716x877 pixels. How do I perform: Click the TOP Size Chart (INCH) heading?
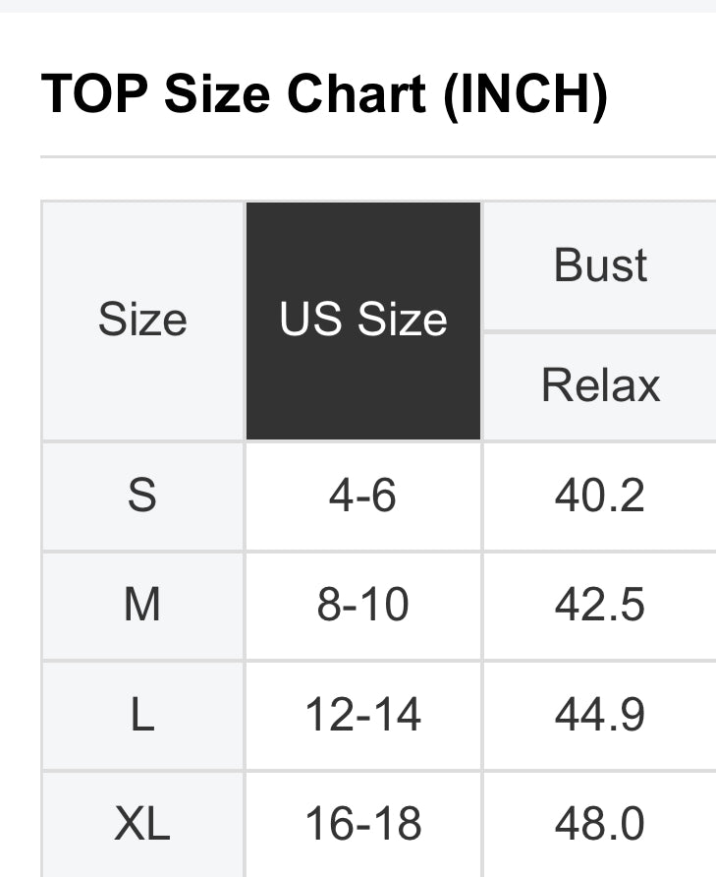(324, 95)
